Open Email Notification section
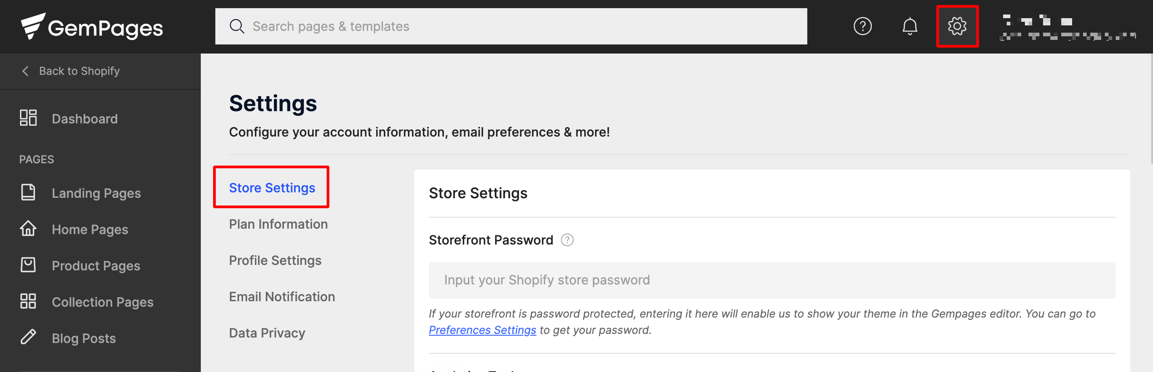 click(282, 297)
